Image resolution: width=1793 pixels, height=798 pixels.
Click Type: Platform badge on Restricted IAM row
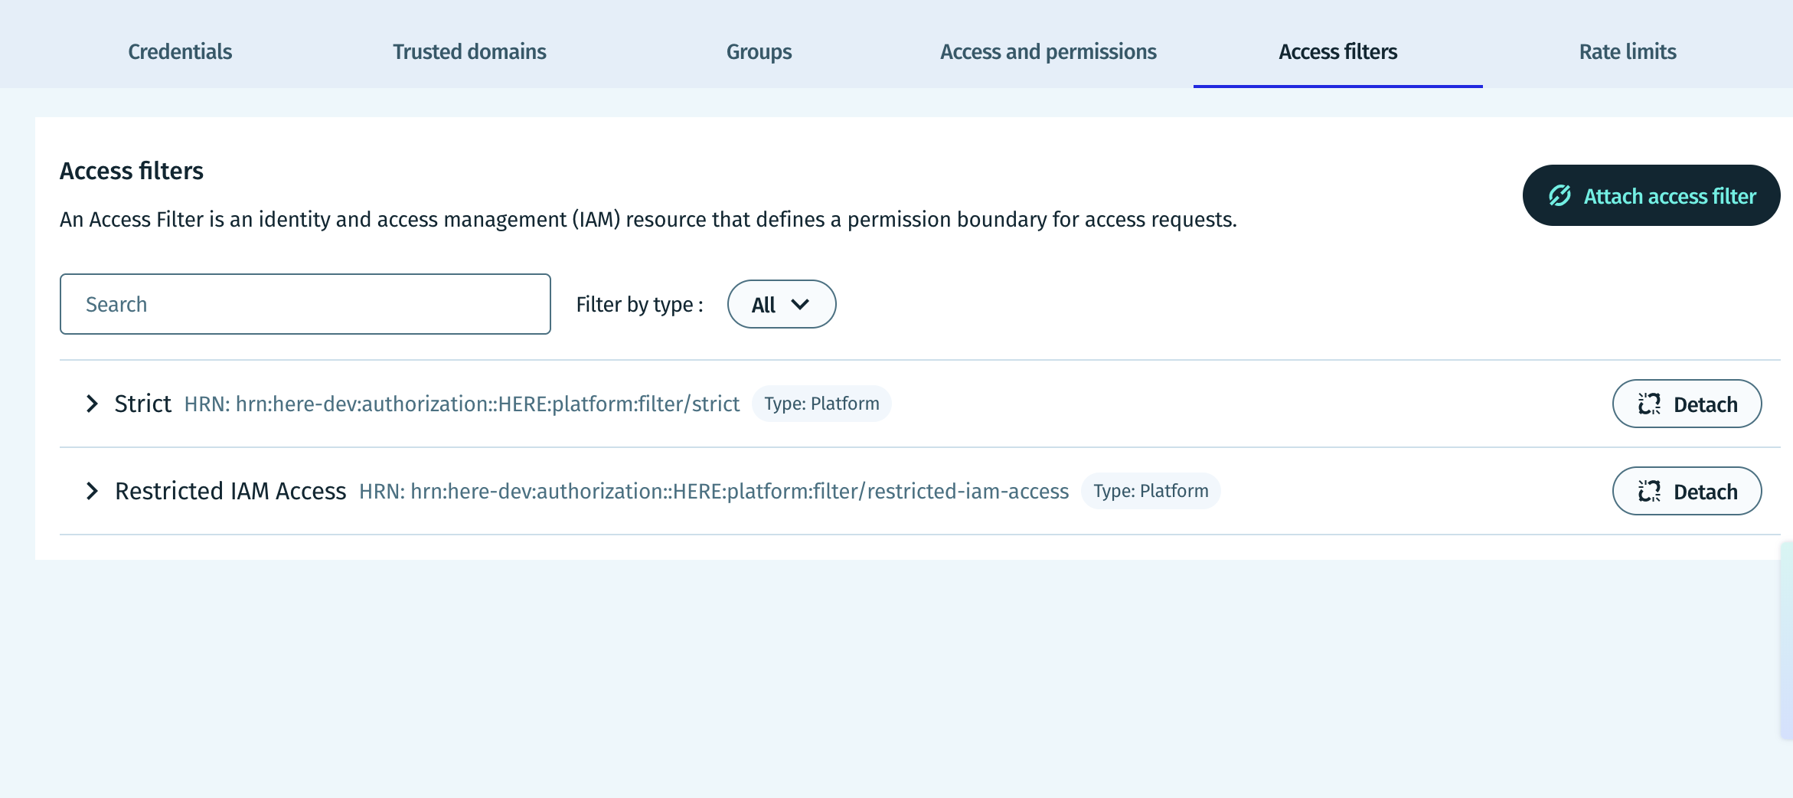coord(1151,491)
